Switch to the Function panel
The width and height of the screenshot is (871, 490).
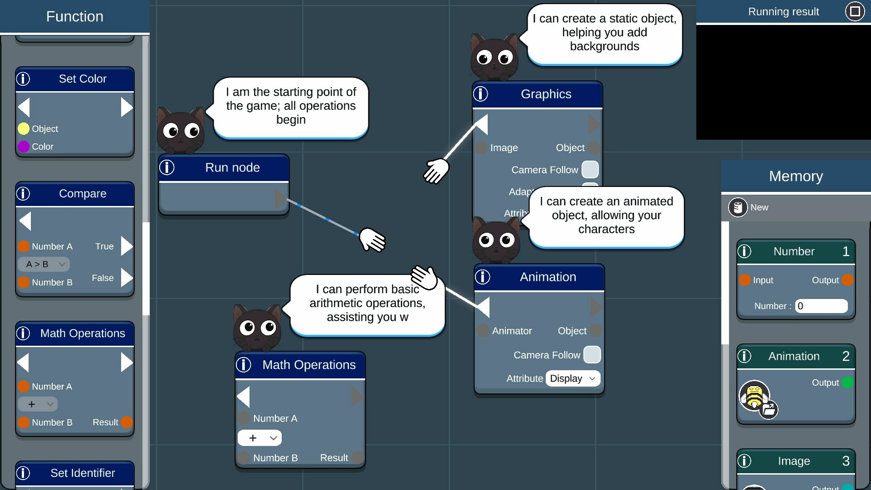[74, 16]
